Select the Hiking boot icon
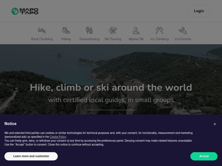 [x=66, y=30]
